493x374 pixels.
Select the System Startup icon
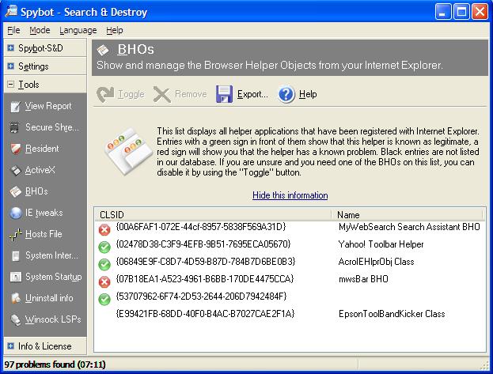(15, 277)
